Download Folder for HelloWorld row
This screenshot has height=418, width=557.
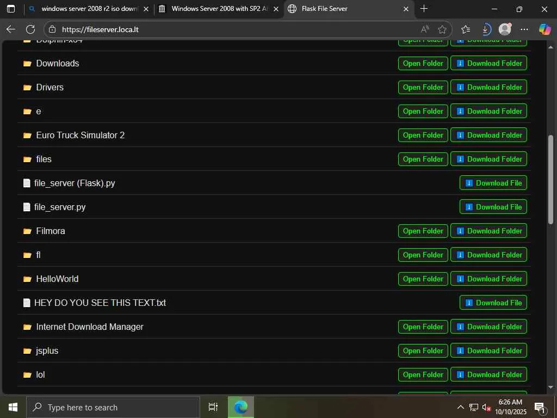(489, 279)
